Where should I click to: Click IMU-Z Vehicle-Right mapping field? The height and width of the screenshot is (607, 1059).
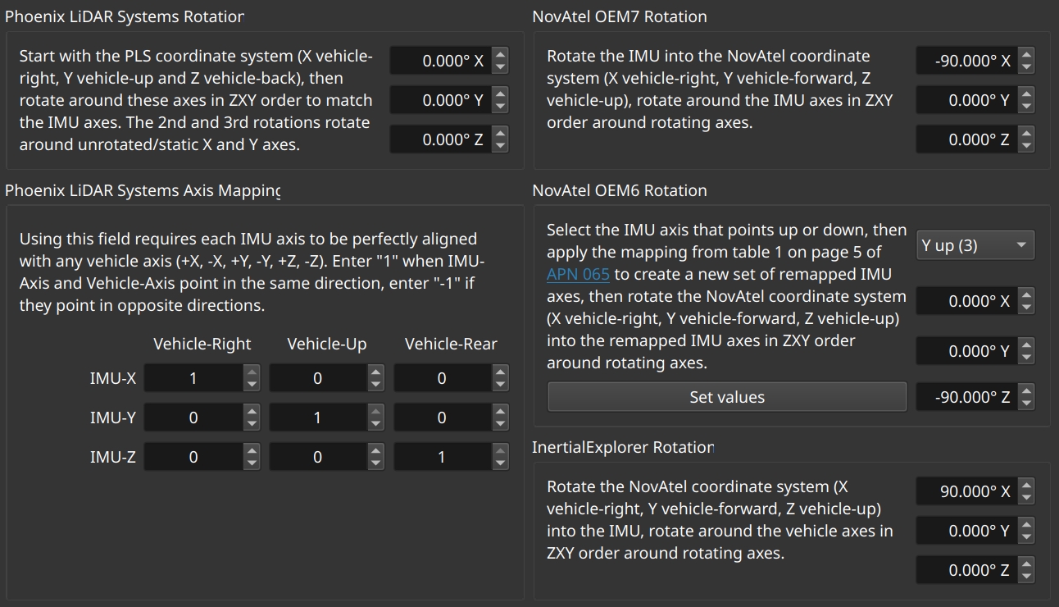click(x=193, y=457)
